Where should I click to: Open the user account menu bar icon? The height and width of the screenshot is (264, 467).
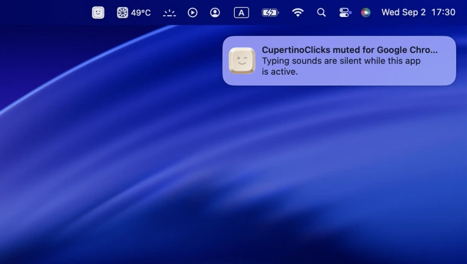215,13
